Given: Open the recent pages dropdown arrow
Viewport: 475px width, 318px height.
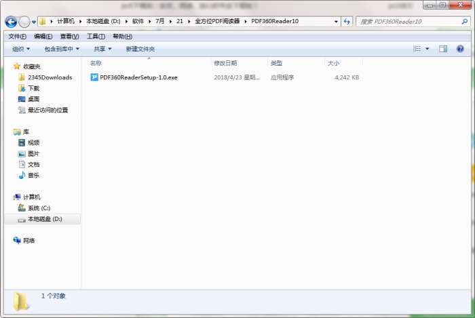Looking at the screenshot, I should point(34,22).
